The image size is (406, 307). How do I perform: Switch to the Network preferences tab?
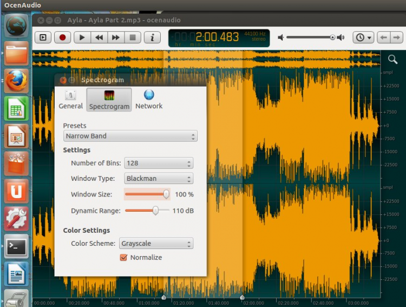pos(149,100)
